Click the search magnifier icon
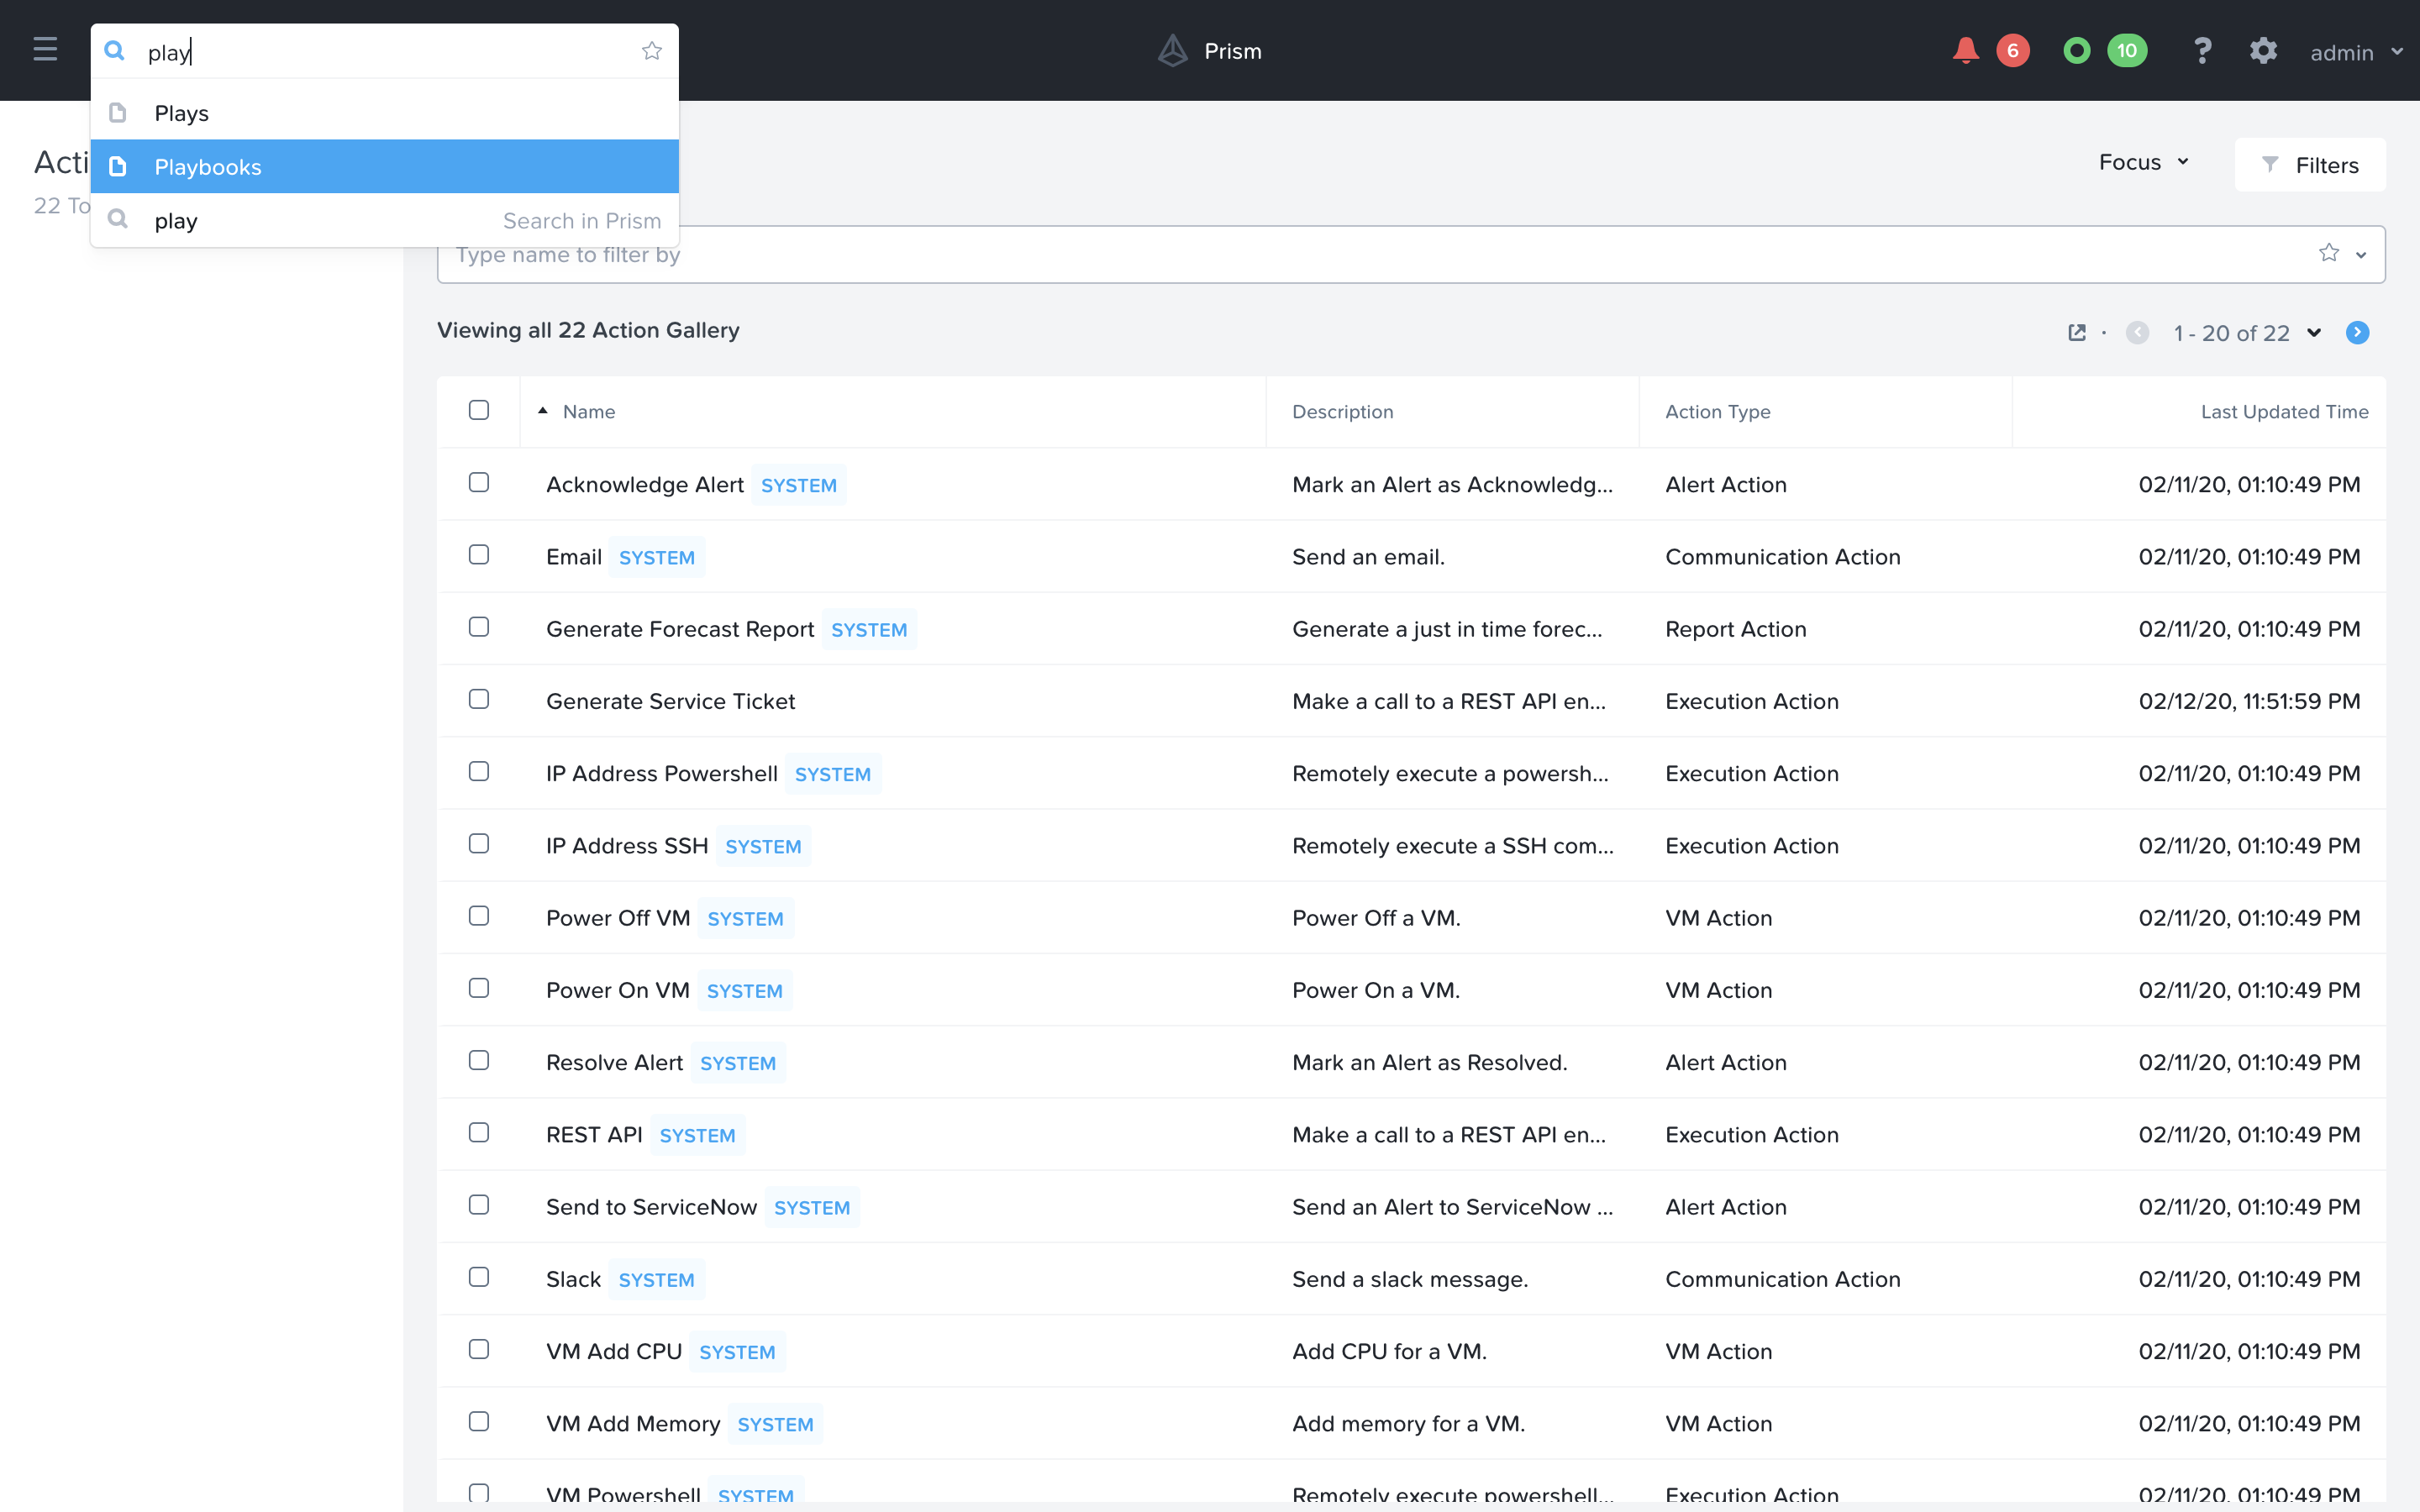The height and width of the screenshot is (1512, 2420). pos(115,51)
